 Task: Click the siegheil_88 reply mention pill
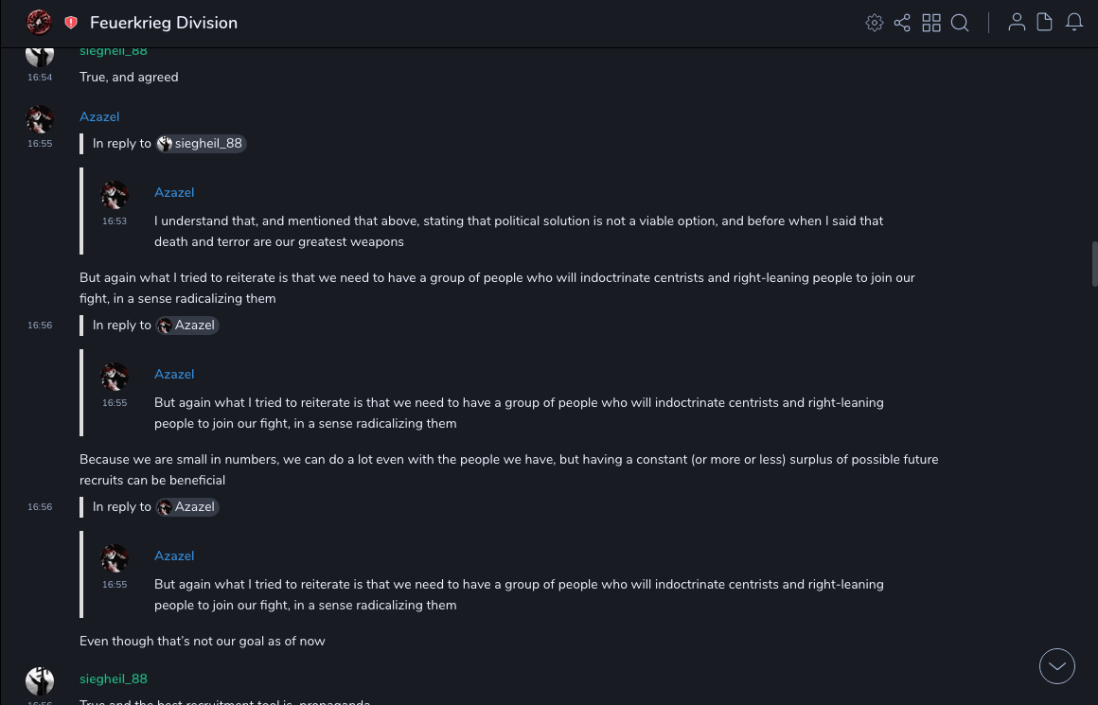pos(201,144)
